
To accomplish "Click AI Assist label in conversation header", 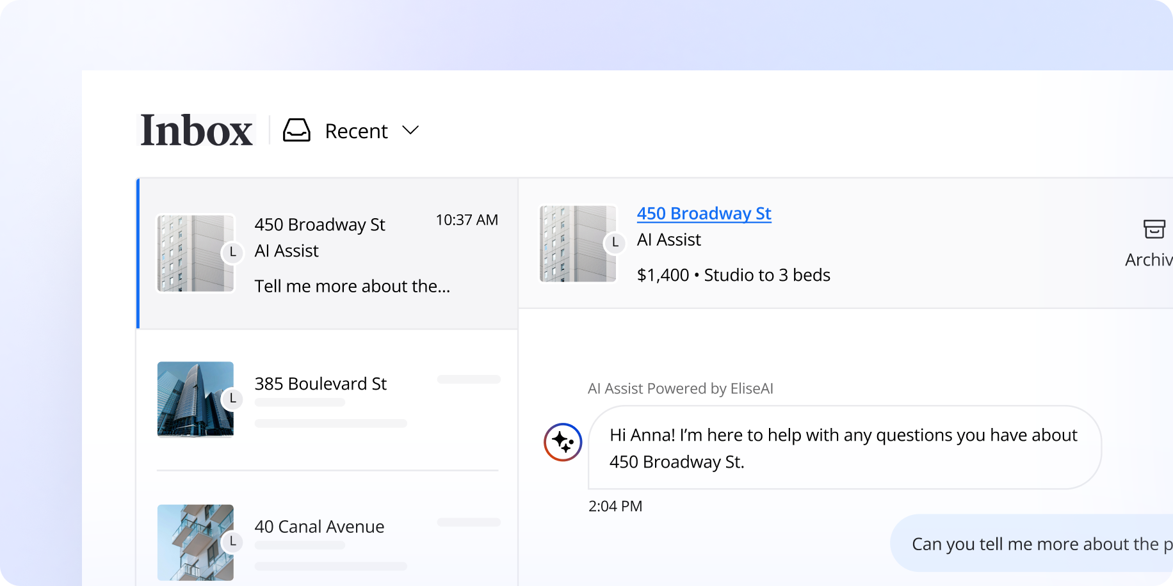I will [668, 239].
